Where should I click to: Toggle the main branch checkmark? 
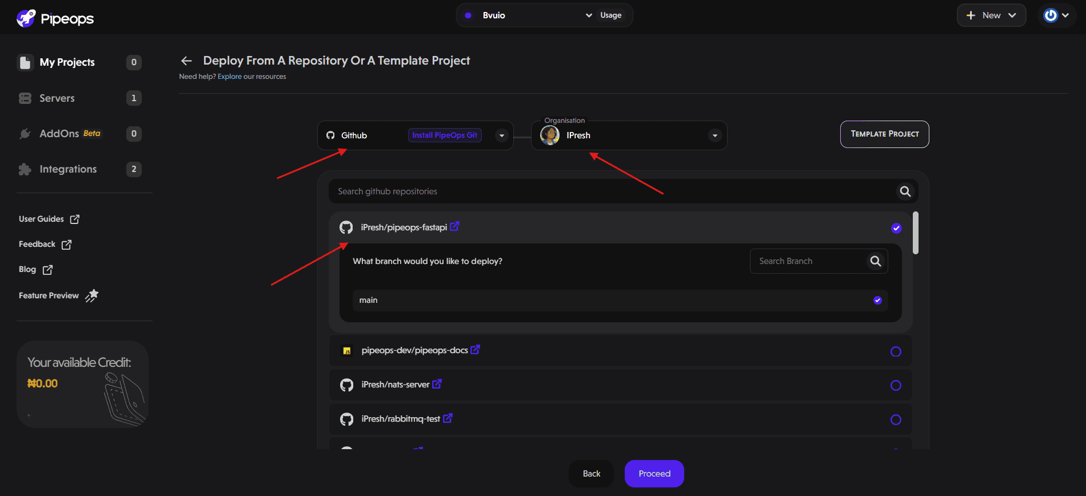coord(877,300)
